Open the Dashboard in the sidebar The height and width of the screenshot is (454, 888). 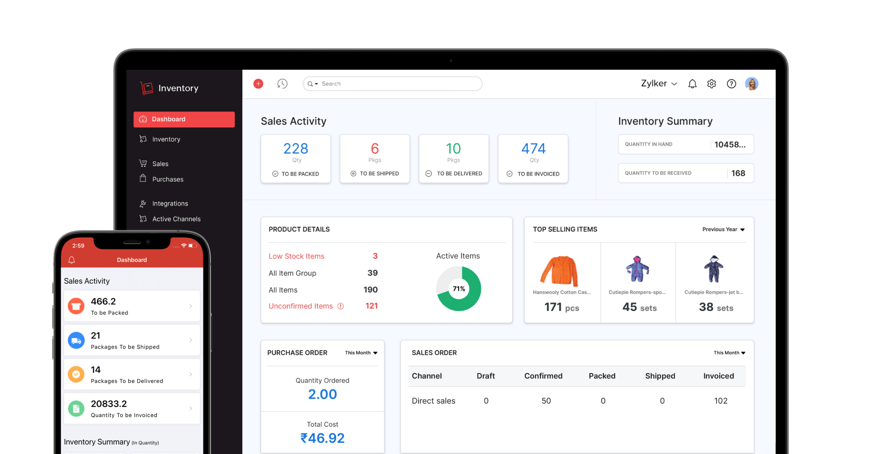pyautogui.click(x=169, y=119)
